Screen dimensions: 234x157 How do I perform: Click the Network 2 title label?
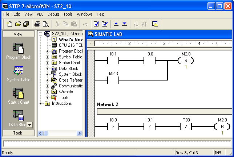[x=108, y=104]
